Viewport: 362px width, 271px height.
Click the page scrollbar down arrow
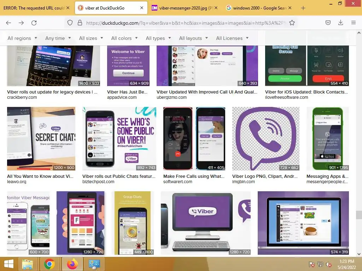tap(359, 254)
